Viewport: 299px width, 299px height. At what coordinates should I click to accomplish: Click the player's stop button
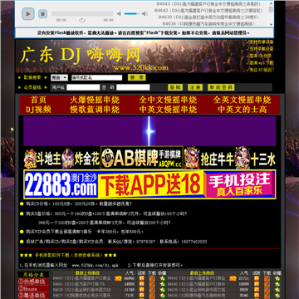(42, 14)
